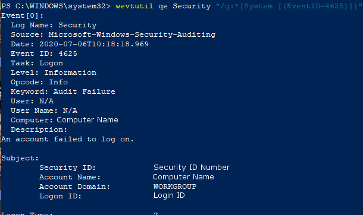Click the Task Logon line
Screen dimensions: 363x215
pyautogui.click(x=37, y=63)
